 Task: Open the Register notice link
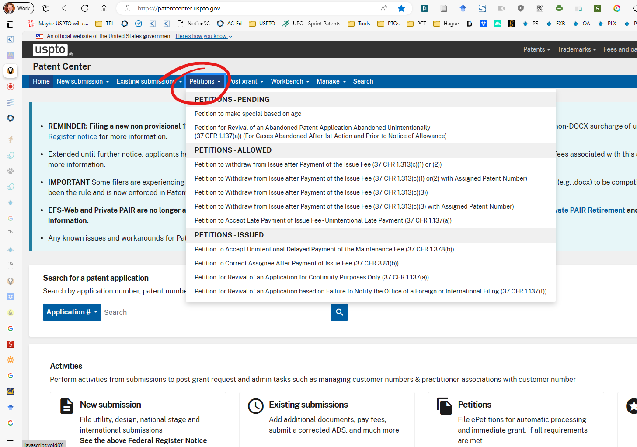73,136
